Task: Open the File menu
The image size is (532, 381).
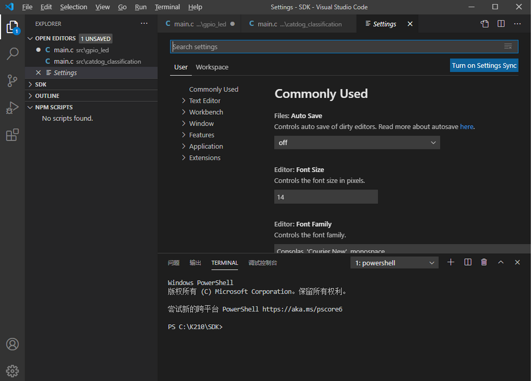Action: [27, 7]
